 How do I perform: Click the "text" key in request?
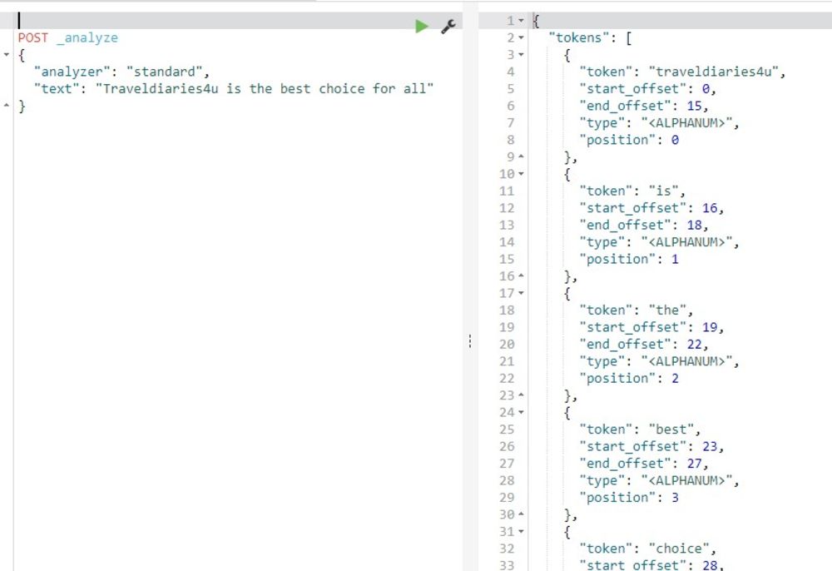57,88
